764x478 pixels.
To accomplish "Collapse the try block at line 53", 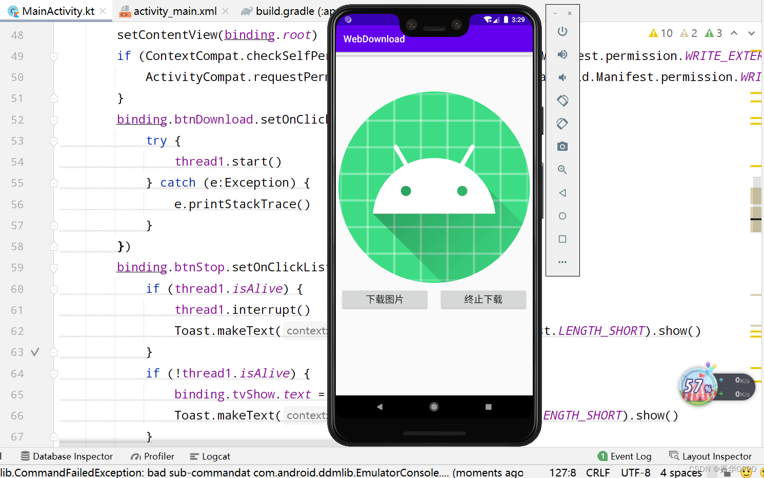I will 54,141.
